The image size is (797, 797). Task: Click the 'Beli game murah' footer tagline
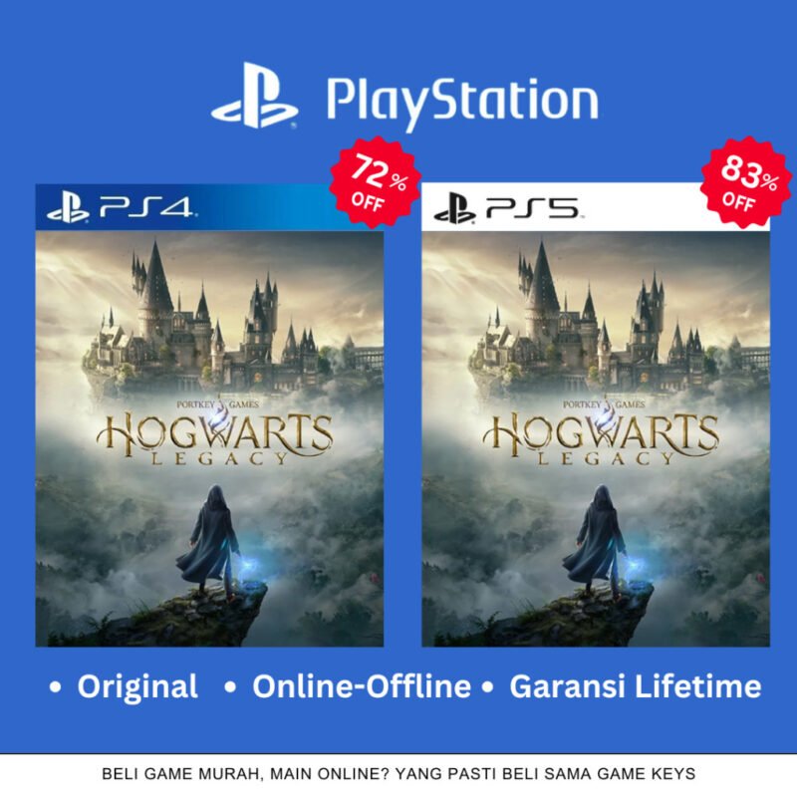[398, 774]
